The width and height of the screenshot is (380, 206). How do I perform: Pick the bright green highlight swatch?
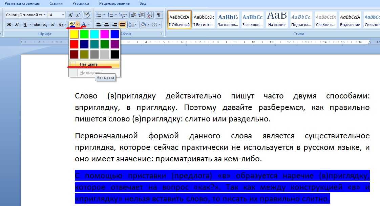[x=84, y=34]
